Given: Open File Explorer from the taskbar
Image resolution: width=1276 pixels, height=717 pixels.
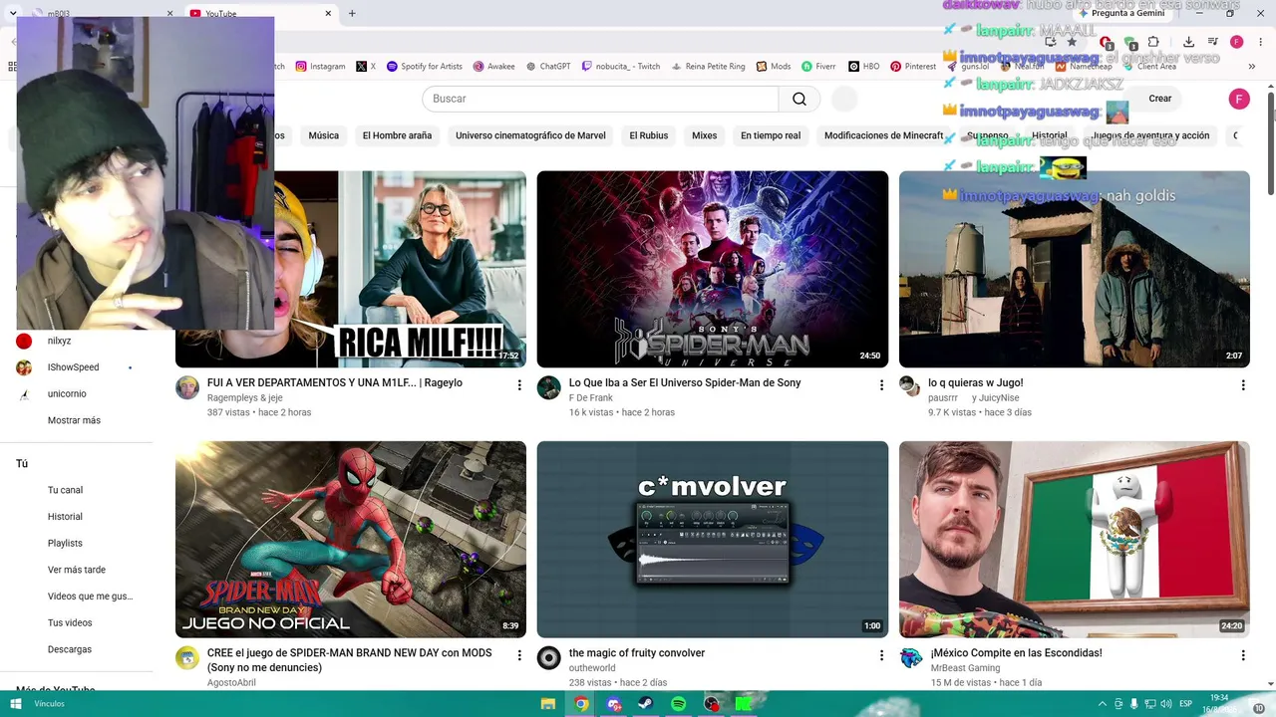Looking at the screenshot, I should click(548, 704).
